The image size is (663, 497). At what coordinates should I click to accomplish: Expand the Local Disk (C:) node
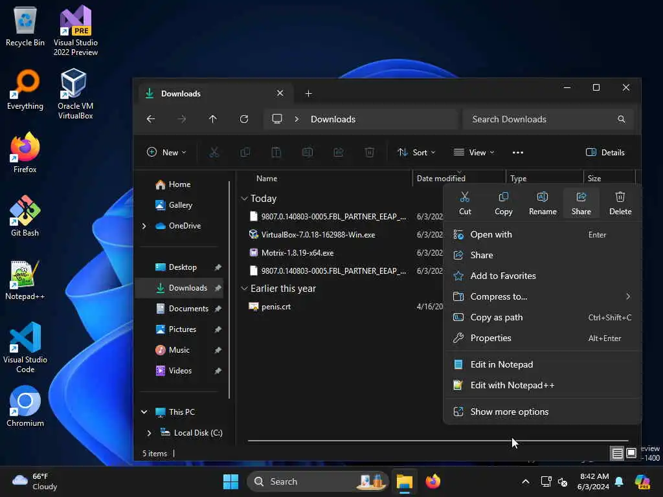[149, 433]
